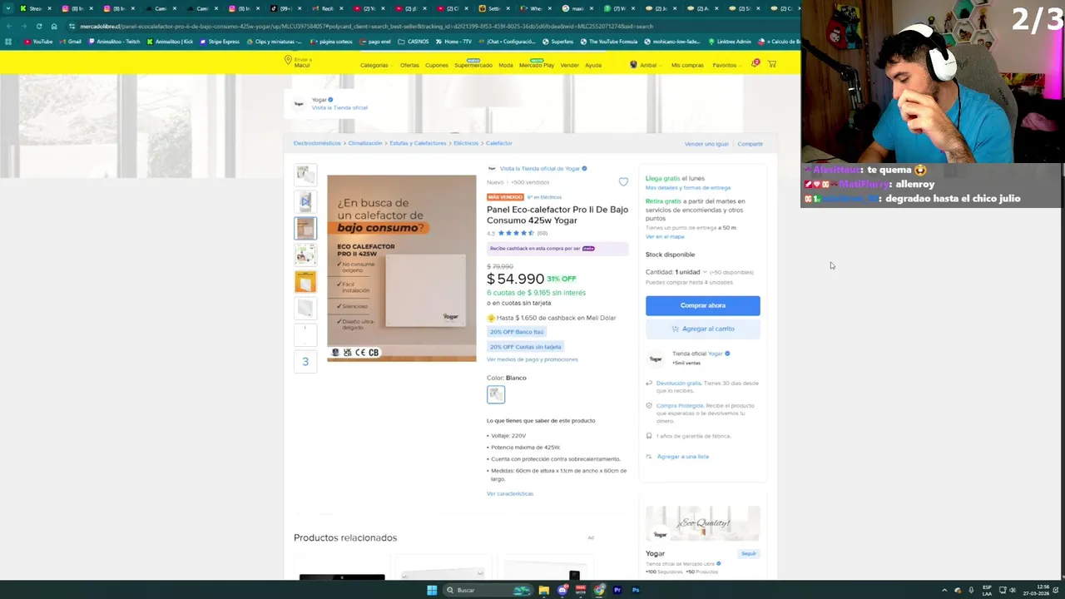Open the Linktree Admin bookmark

(x=729, y=42)
